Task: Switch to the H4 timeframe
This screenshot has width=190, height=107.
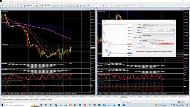Action: coord(133,6)
